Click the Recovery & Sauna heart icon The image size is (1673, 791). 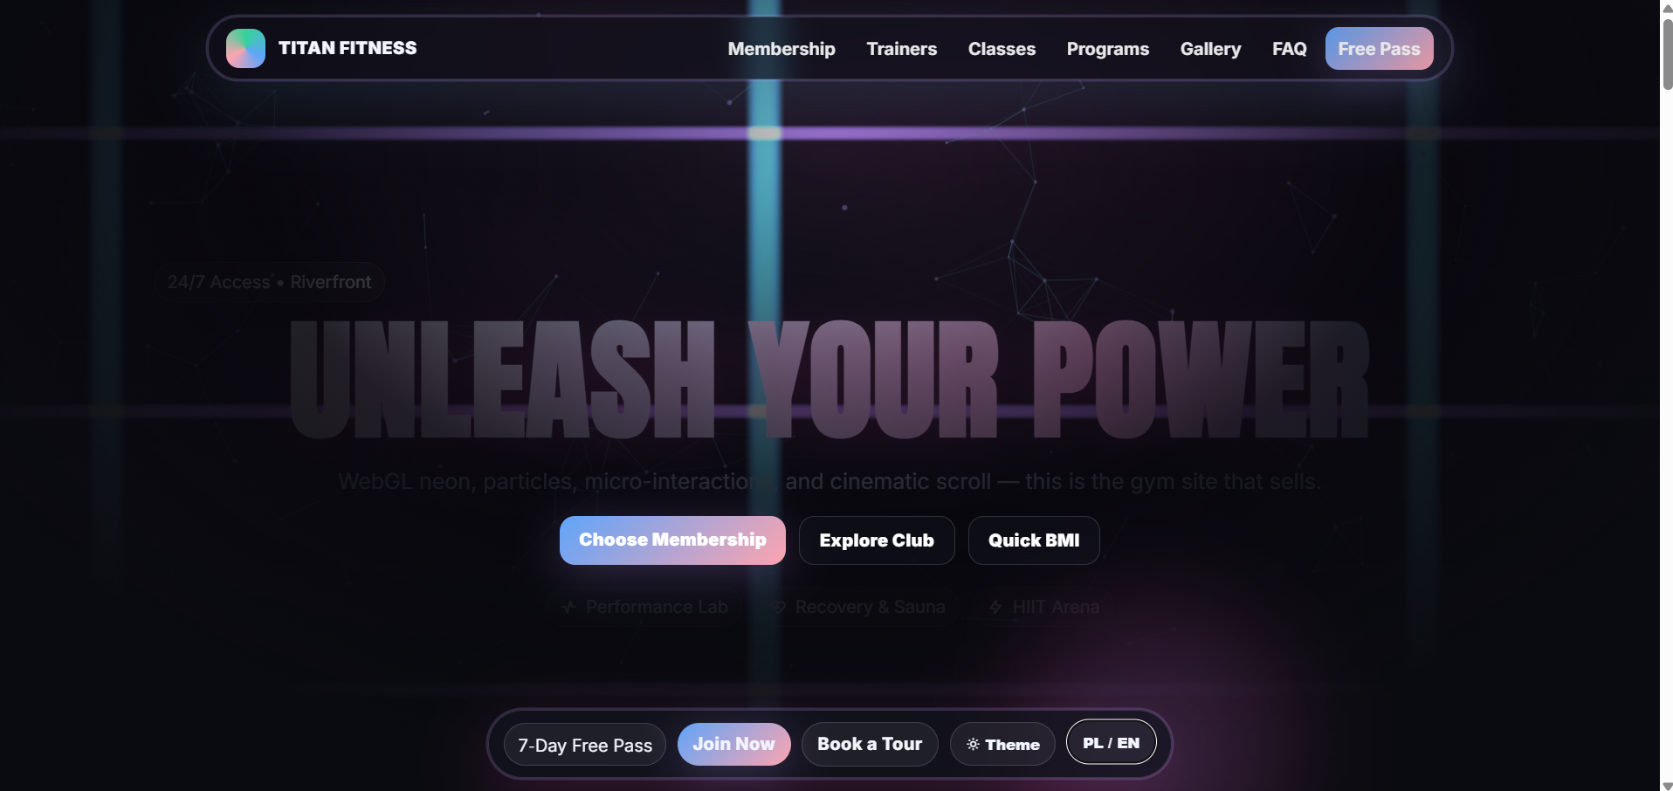(778, 607)
